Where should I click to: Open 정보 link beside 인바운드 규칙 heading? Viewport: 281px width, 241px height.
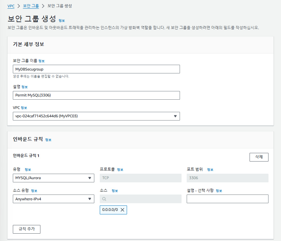(48, 140)
